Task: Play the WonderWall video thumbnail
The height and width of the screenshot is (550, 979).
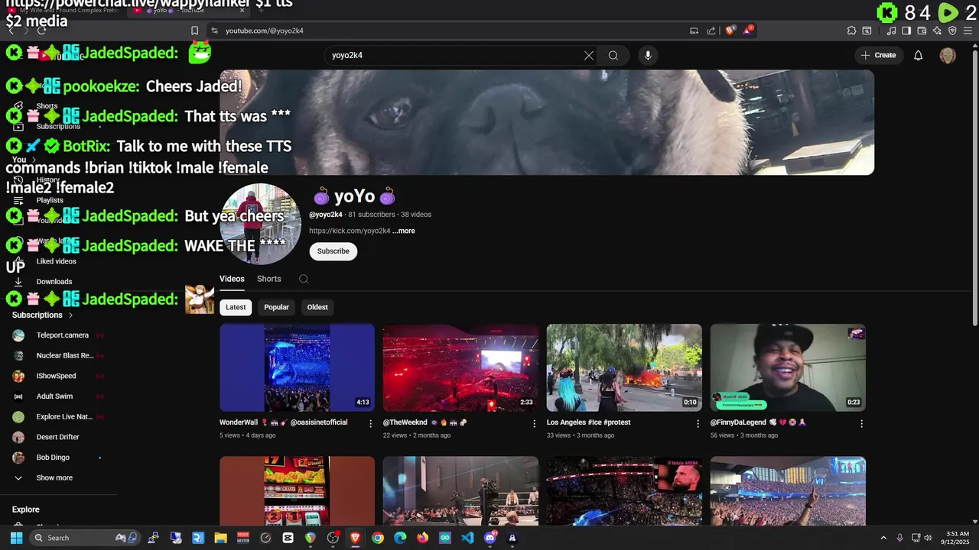Action: (x=298, y=367)
